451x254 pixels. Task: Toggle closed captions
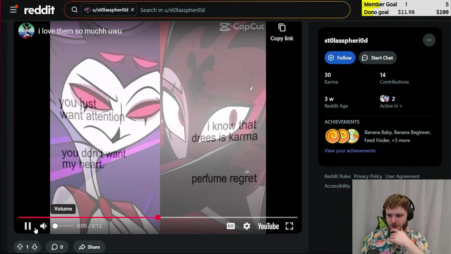(x=231, y=226)
